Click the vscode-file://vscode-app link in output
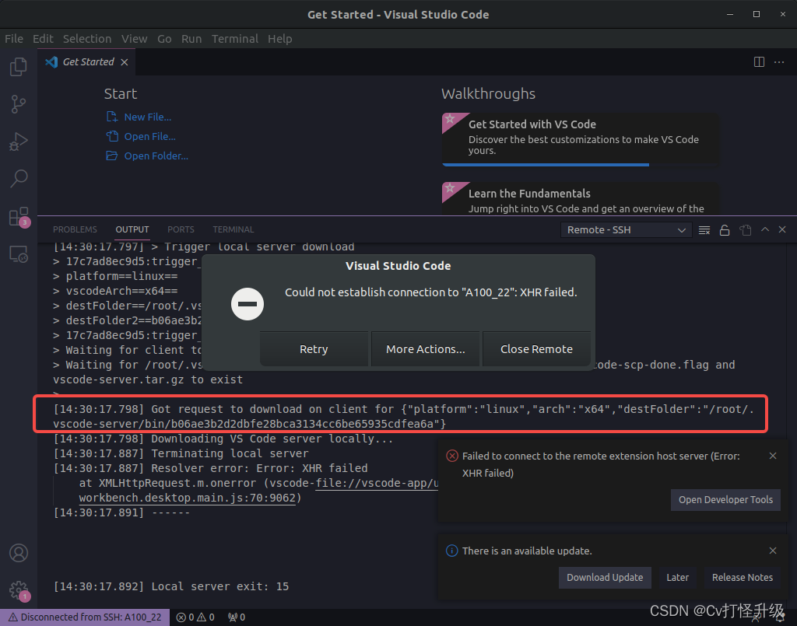Screen dimensions: 797x626 [x=377, y=483]
